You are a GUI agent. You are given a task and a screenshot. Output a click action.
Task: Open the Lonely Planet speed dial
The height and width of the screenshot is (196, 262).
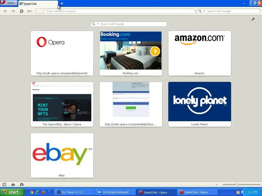(x=200, y=104)
